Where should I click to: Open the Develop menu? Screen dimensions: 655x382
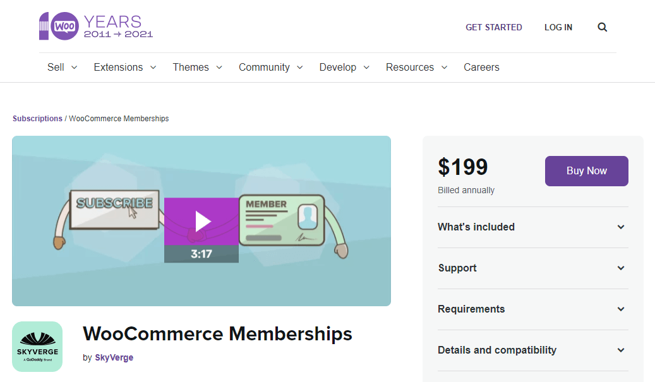[x=344, y=68]
